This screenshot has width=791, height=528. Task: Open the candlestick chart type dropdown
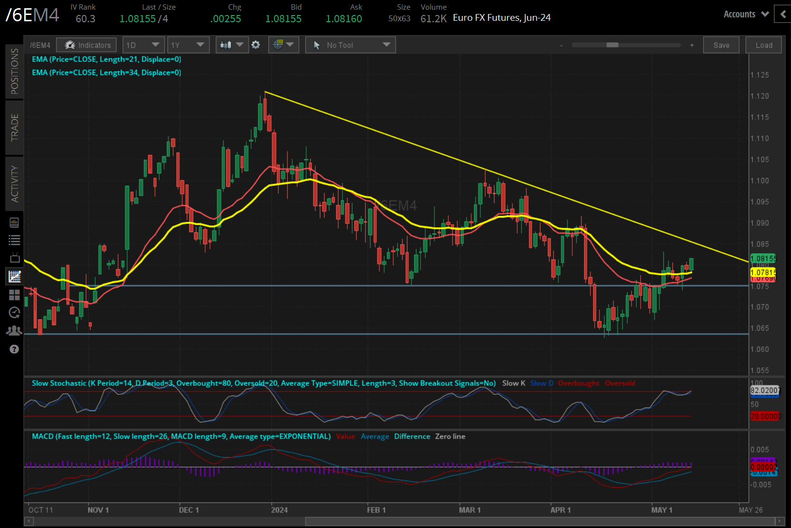pyautogui.click(x=232, y=45)
